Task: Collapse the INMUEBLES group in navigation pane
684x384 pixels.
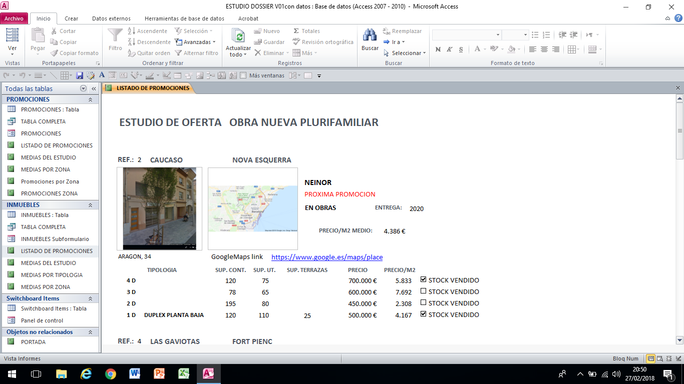Action: [91, 205]
